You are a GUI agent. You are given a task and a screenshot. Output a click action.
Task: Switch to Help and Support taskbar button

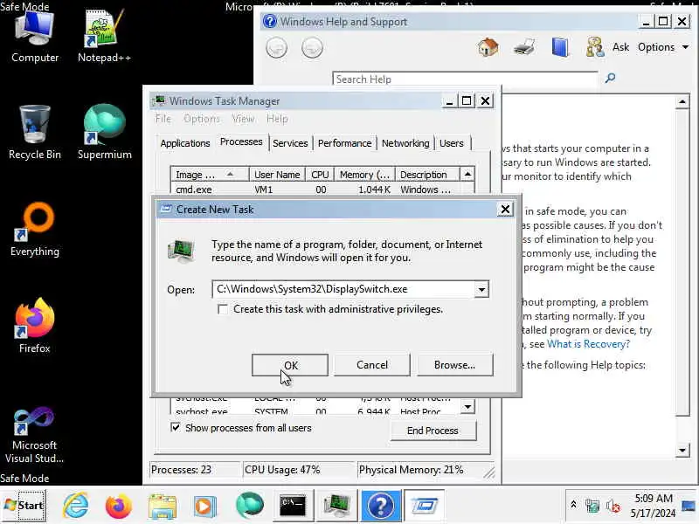click(x=381, y=506)
